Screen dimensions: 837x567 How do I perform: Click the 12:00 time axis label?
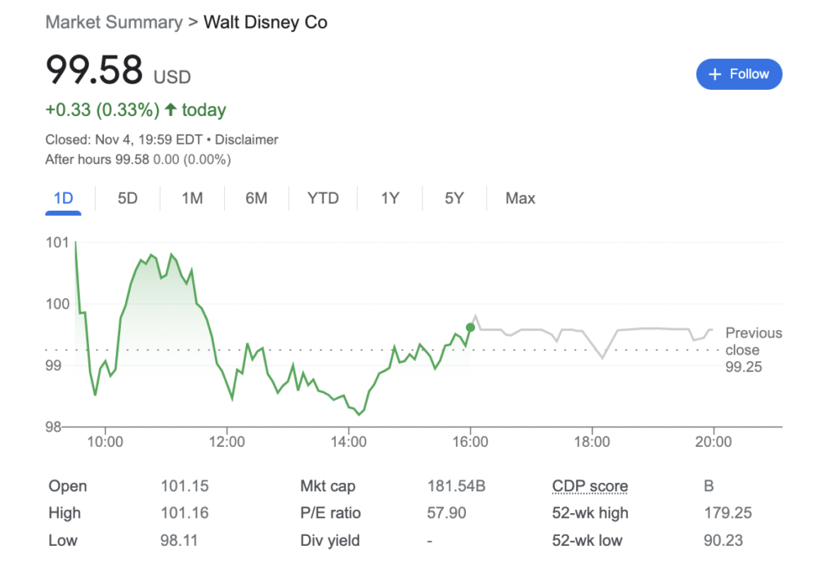227,442
